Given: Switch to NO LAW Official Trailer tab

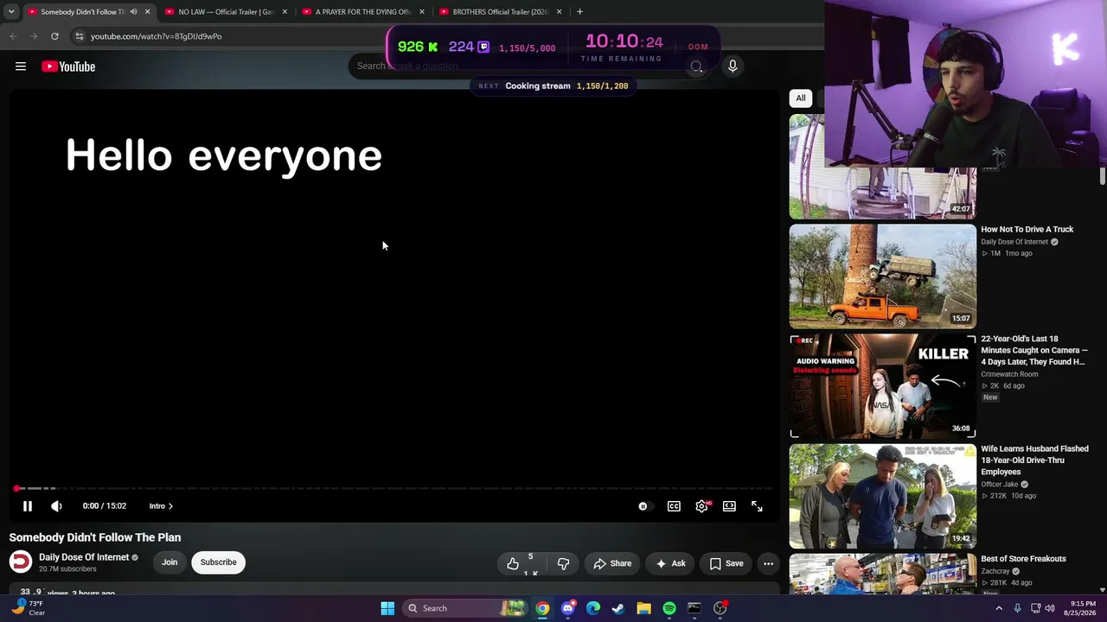Looking at the screenshot, I should point(227,12).
